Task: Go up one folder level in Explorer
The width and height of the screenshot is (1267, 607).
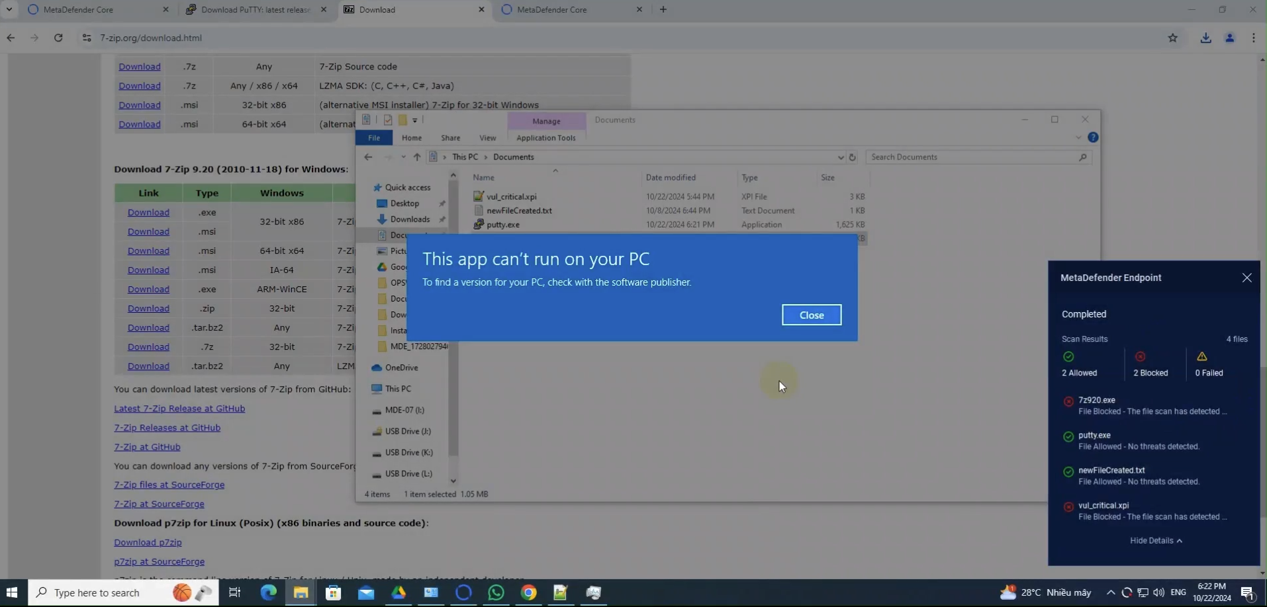Action: click(x=416, y=157)
